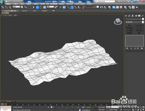
Task: Open the Render Setup icon
Action: coord(130,7)
